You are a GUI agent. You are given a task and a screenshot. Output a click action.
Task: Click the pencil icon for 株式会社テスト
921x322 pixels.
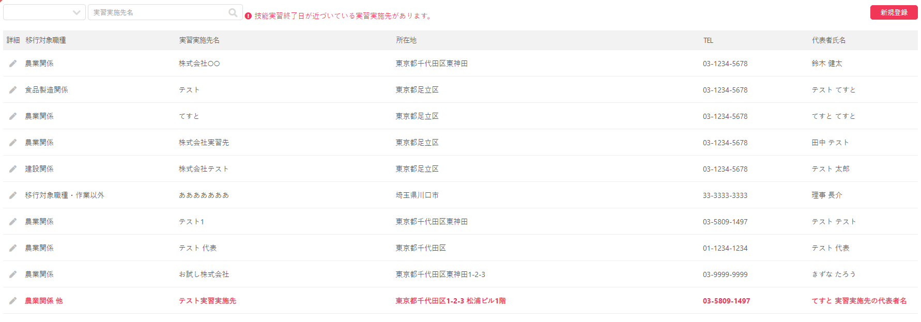[13, 169]
